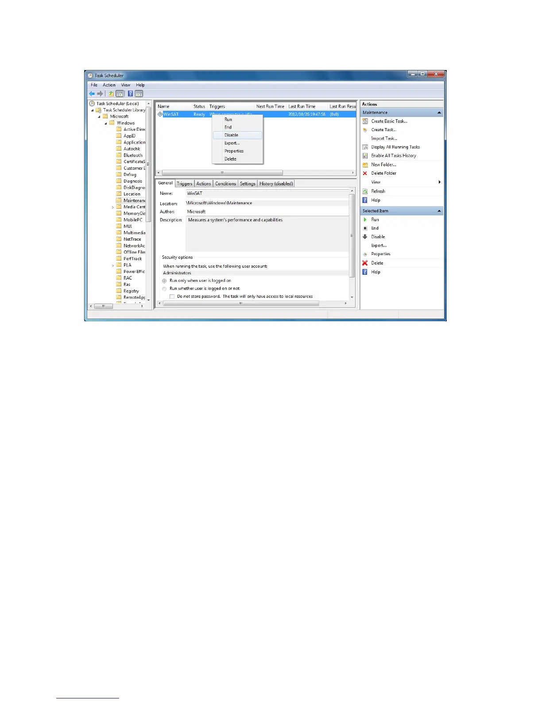Click the Task Scheduler Library folder icon
This screenshot has height=702, width=542.
pos(99,110)
